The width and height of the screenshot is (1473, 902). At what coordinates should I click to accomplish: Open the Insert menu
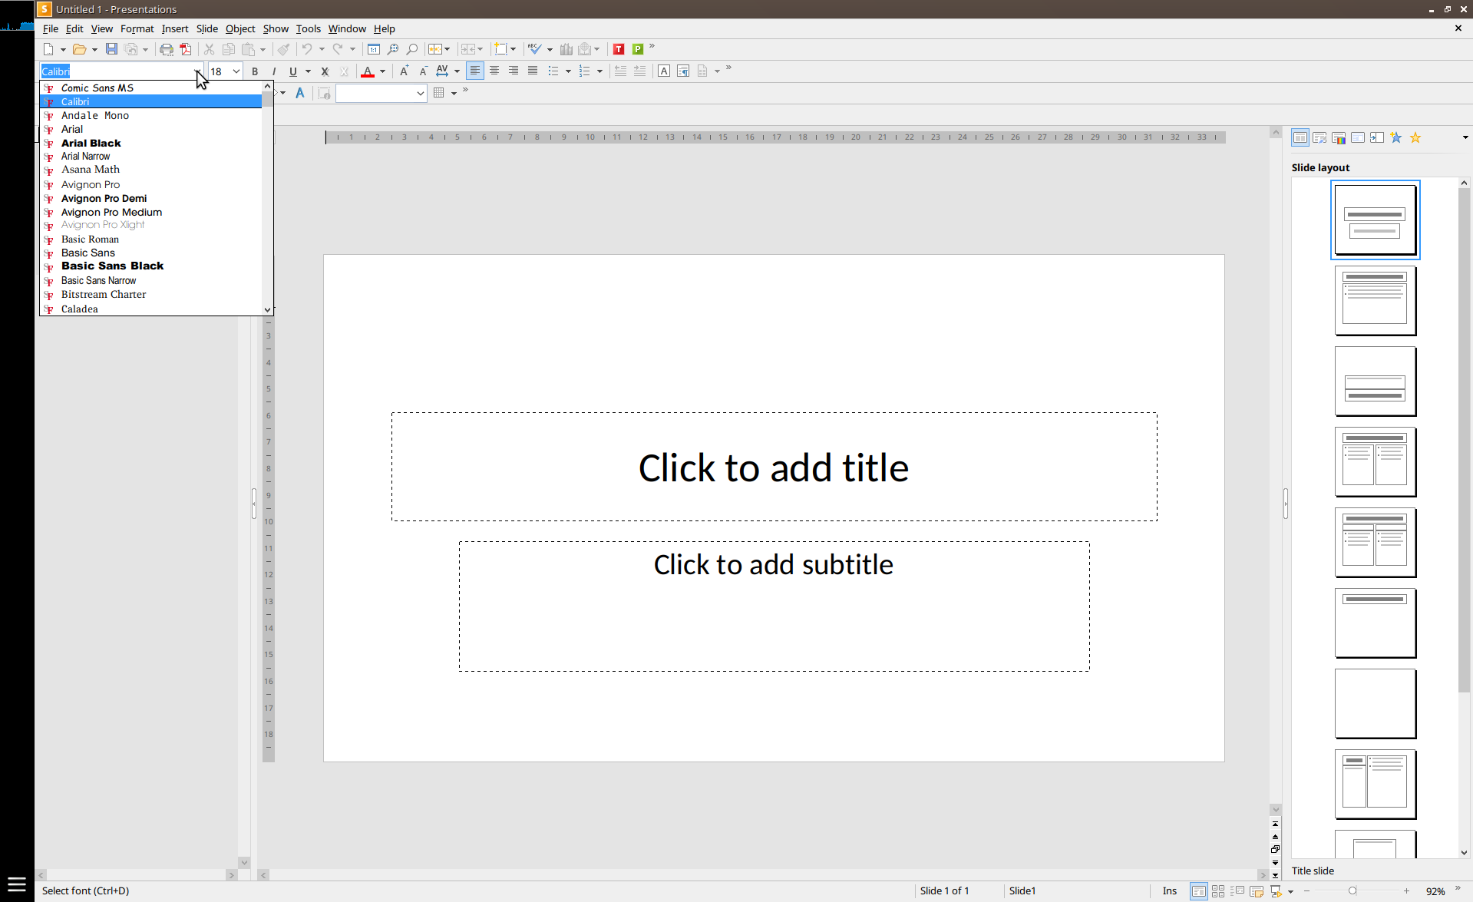point(174,29)
